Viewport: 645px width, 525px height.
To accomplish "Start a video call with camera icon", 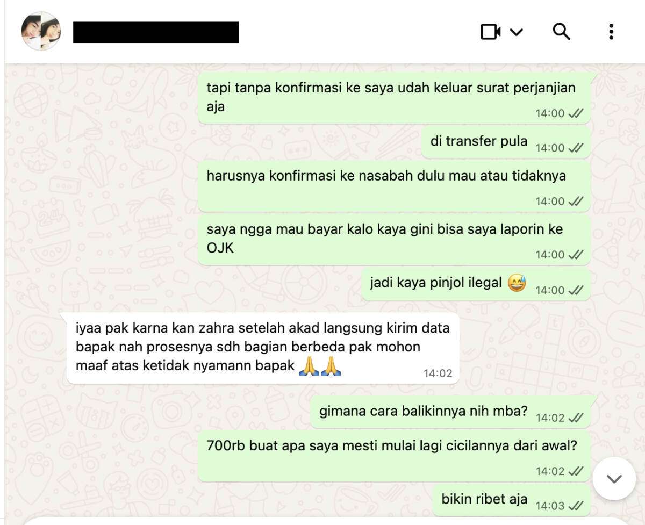I will pyautogui.click(x=490, y=32).
